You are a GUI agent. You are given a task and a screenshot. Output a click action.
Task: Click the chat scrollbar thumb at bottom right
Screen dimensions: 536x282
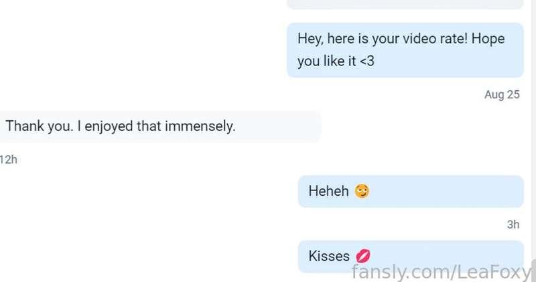coord(533,271)
